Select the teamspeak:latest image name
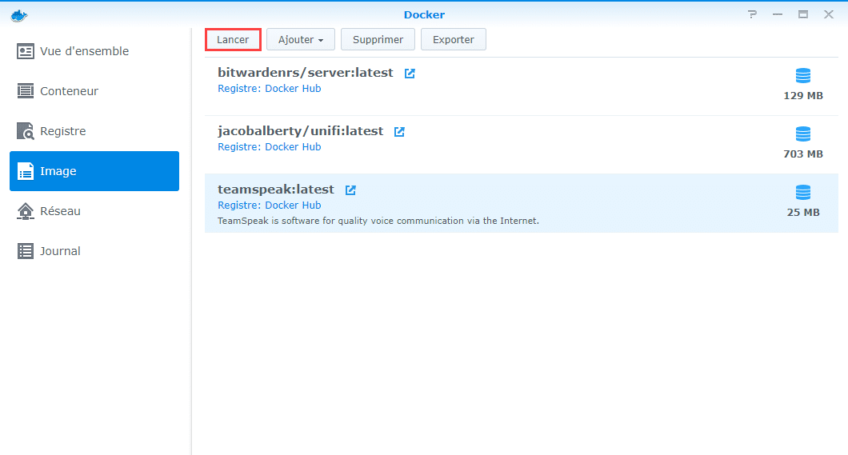 276,190
